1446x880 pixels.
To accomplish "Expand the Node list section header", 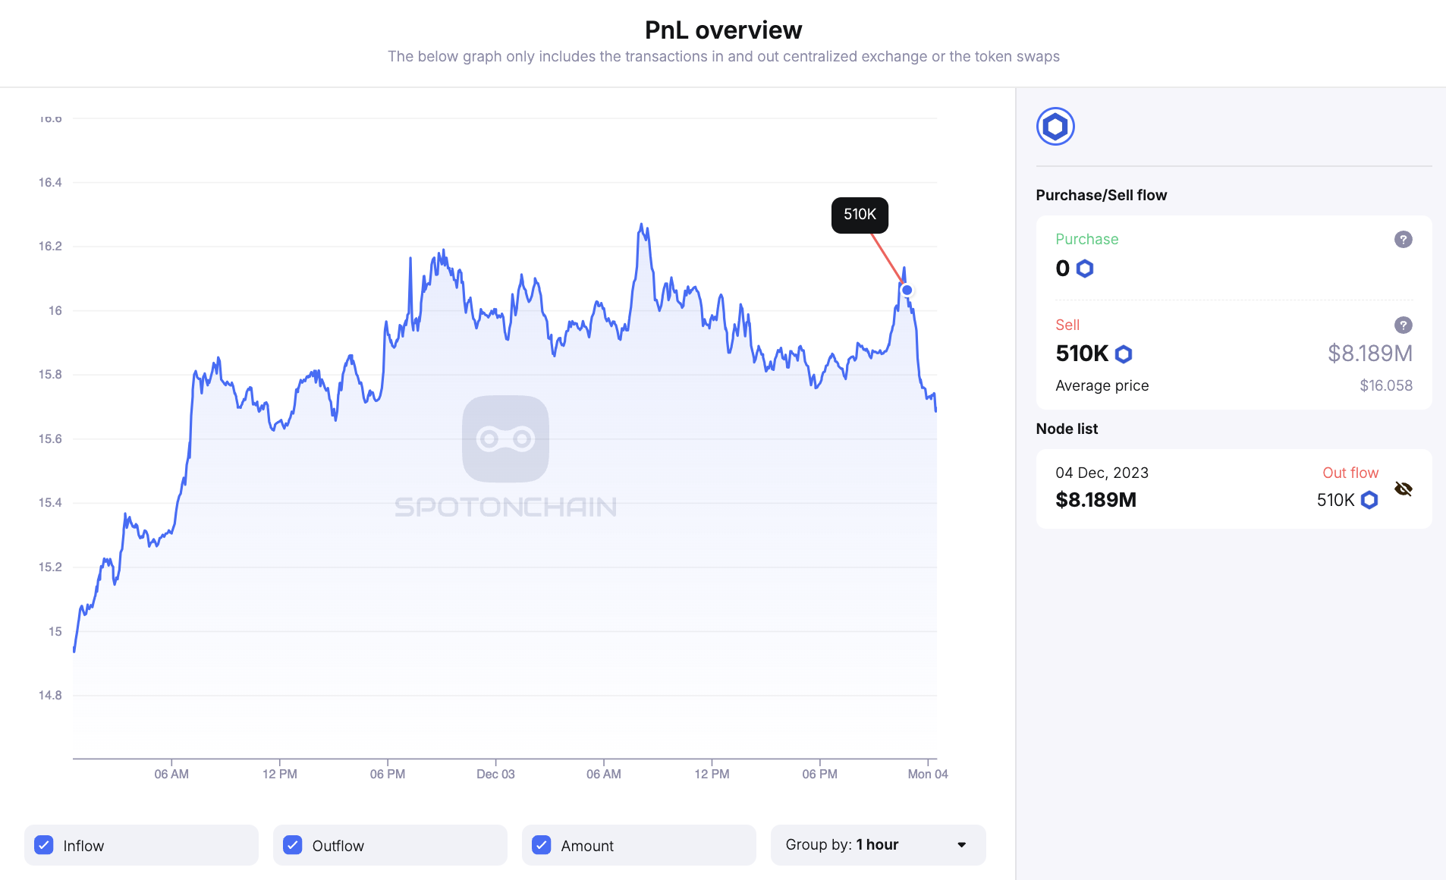I will (1066, 429).
